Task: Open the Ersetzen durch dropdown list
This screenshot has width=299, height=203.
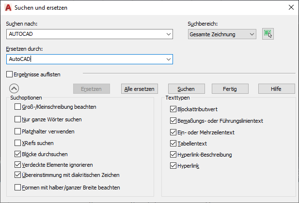Action: (x=169, y=59)
